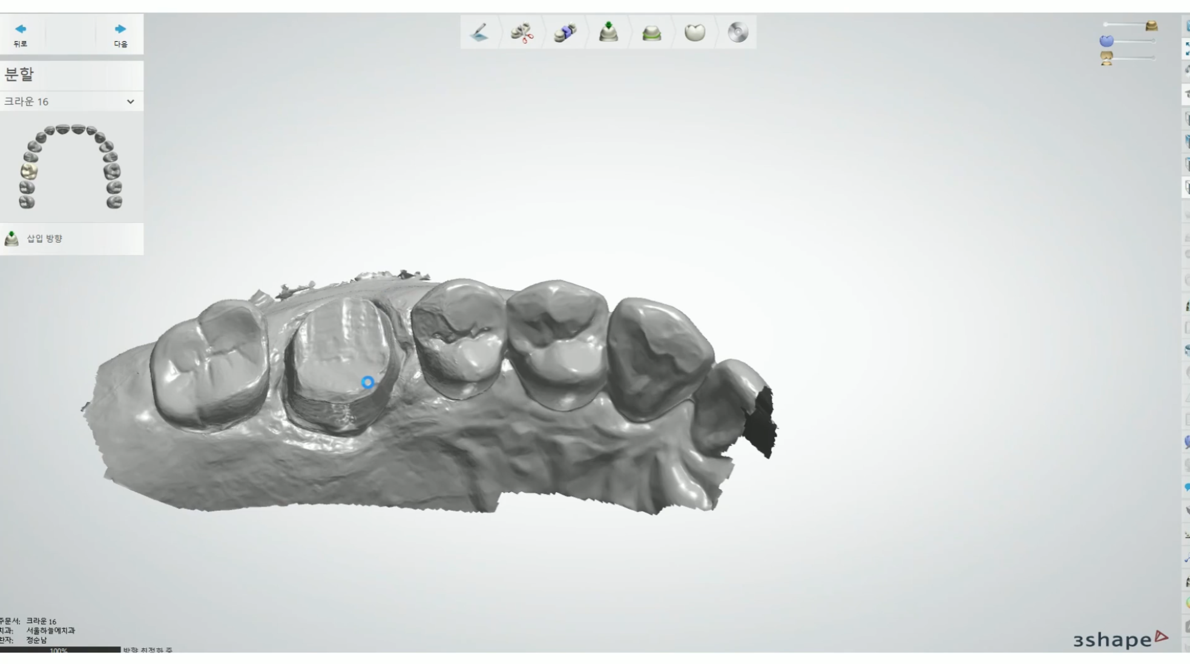Open the green margin line step icon
This screenshot has width=1190, height=664.
point(651,33)
